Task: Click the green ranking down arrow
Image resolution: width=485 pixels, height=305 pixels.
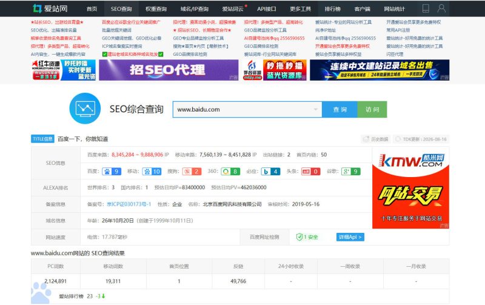Action: point(103,296)
